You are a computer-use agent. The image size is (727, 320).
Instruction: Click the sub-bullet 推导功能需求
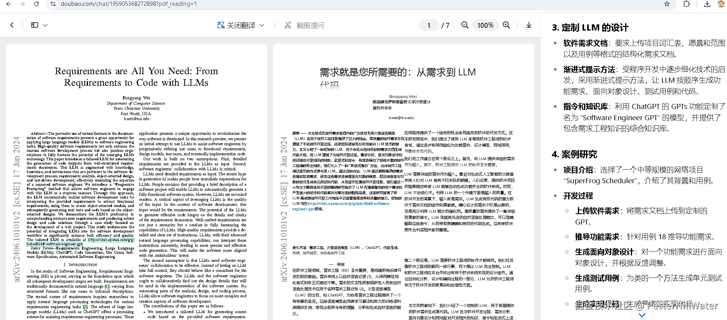tap(597, 237)
